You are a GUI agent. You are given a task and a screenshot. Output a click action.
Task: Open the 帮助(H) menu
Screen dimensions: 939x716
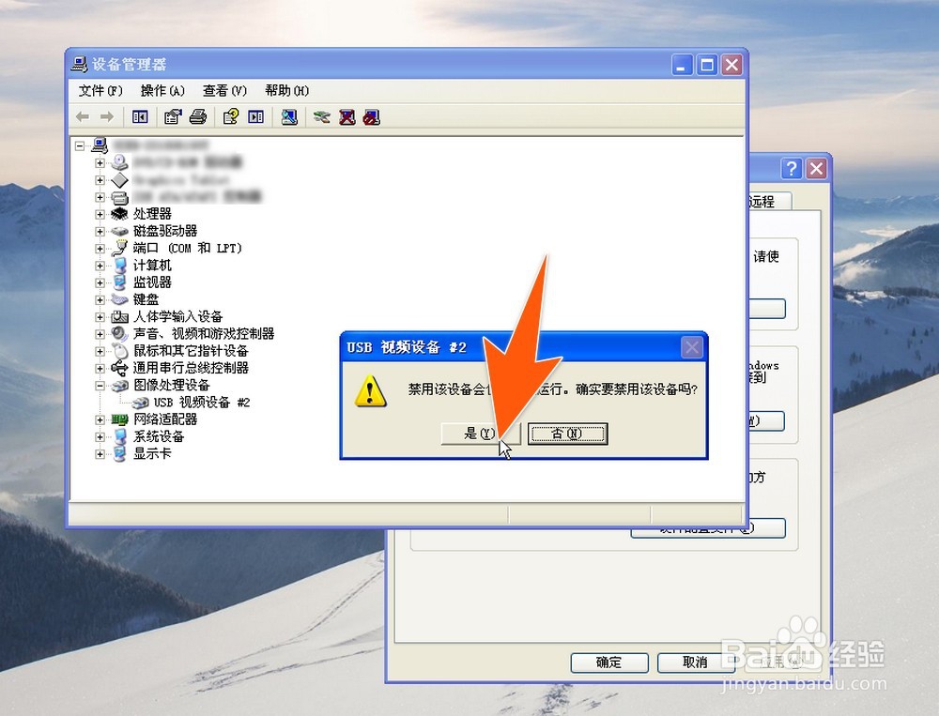point(286,91)
